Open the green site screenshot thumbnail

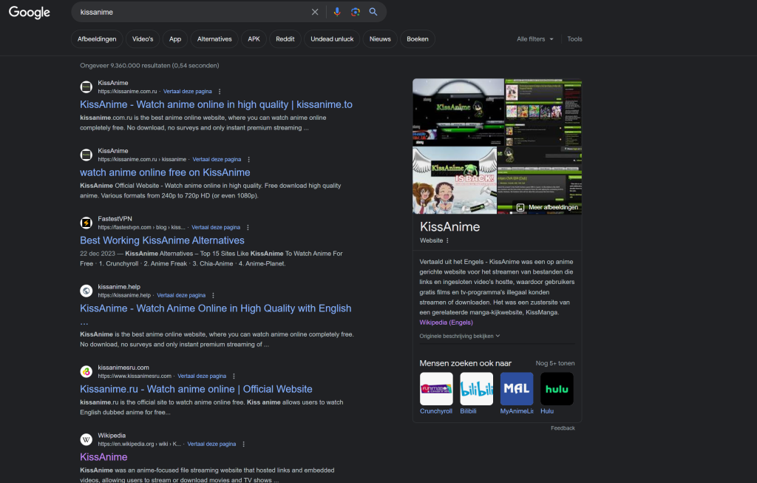pos(543,112)
